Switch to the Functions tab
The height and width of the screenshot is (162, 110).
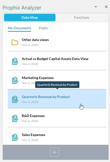tap(82, 17)
